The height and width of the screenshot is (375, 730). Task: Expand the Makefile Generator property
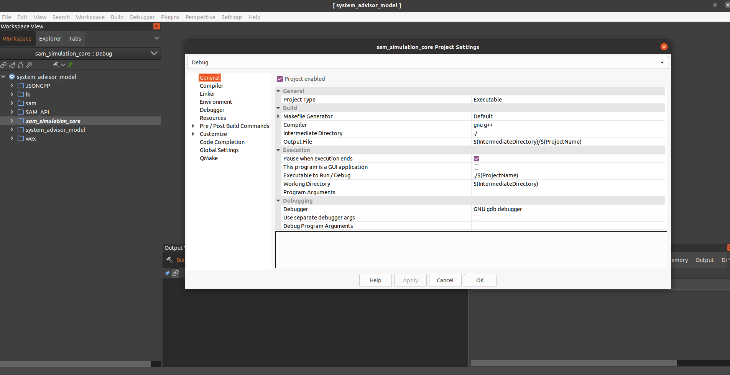tap(278, 116)
